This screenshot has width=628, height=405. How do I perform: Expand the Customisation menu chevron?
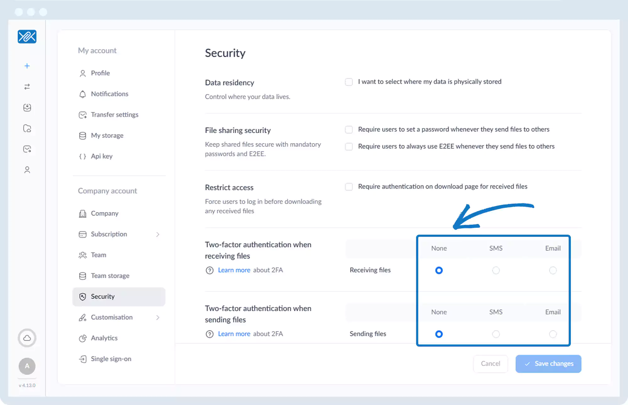point(158,317)
